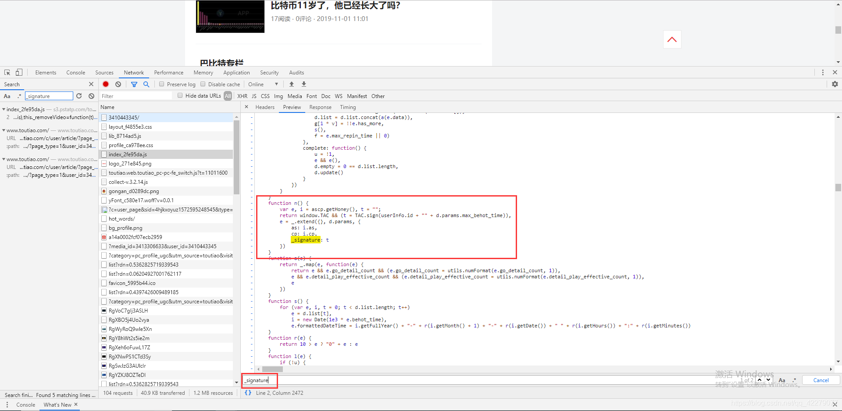Image resolution: width=842 pixels, height=411 pixels.
Task: Select request index_2fe95da.js in list
Action: click(x=166, y=154)
